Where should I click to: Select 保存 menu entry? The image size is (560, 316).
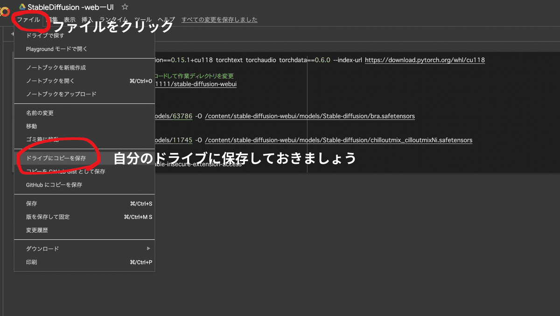84,203
